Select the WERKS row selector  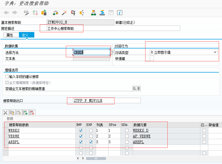[x=5, y=130]
